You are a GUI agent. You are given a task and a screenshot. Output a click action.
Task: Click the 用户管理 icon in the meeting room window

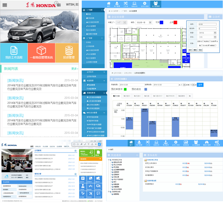coord(117,4)
